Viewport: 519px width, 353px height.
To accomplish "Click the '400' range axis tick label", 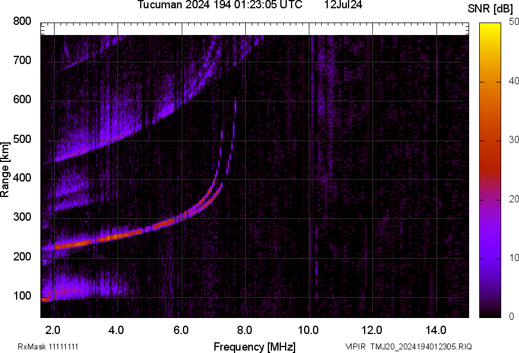I will [x=22, y=178].
